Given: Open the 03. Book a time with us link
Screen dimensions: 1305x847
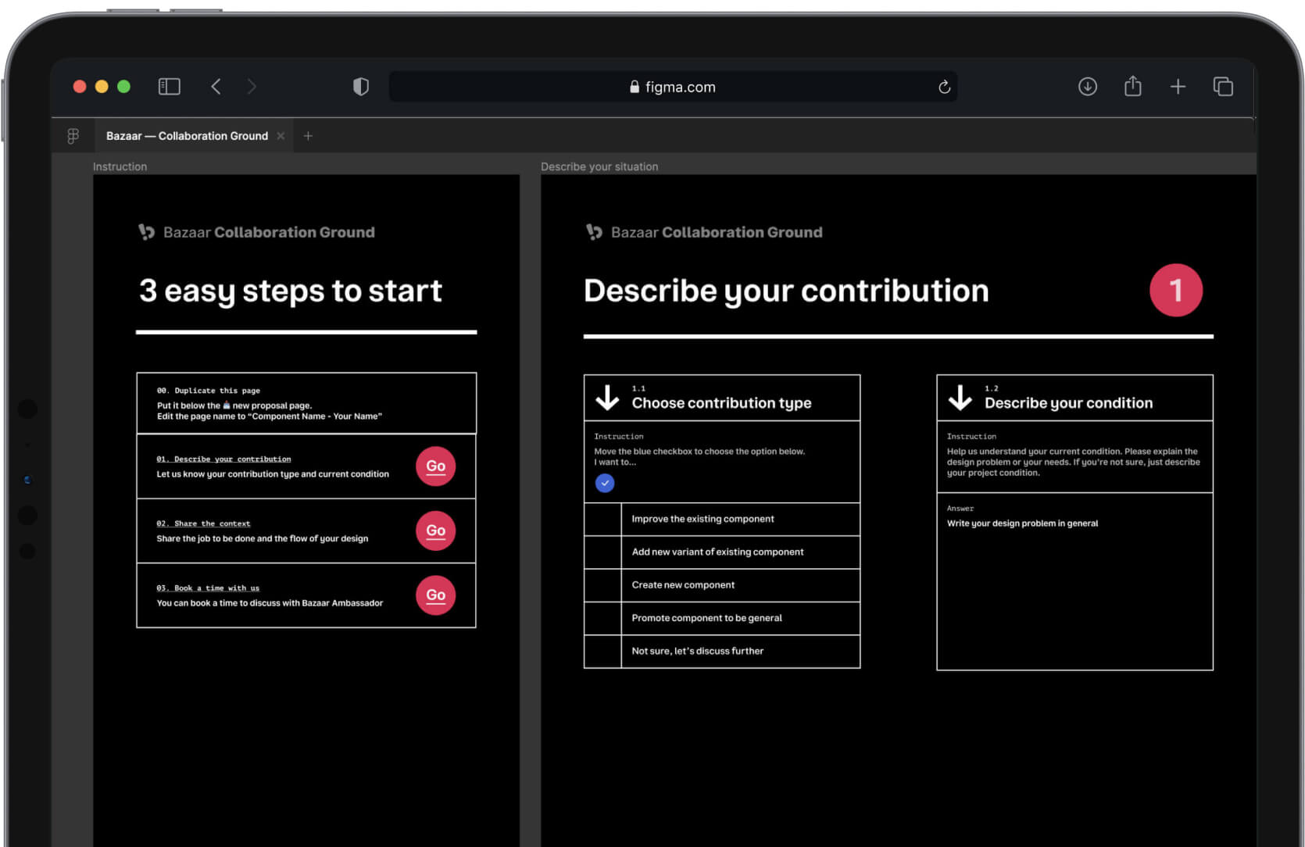Looking at the screenshot, I should [x=208, y=588].
